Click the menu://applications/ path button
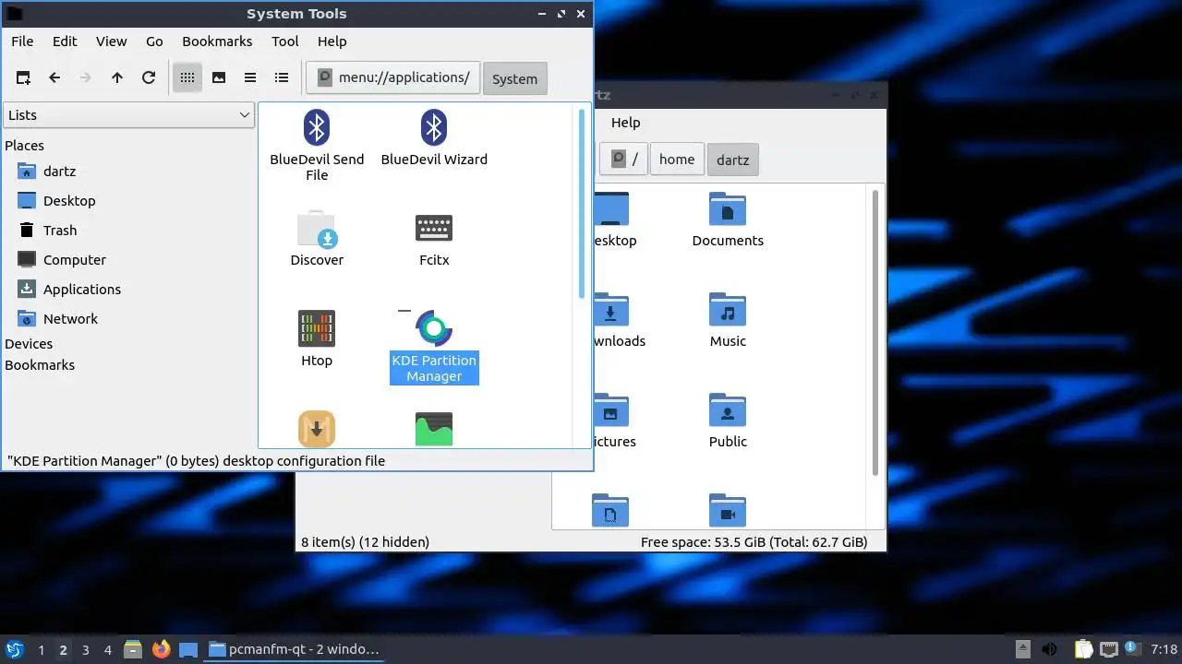1182x664 pixels. (393, 77)
